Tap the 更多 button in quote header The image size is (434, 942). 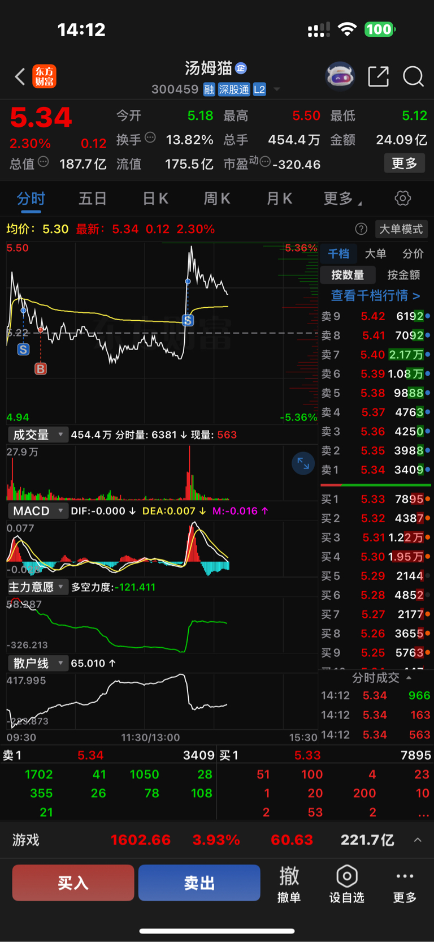coord(405,164)
